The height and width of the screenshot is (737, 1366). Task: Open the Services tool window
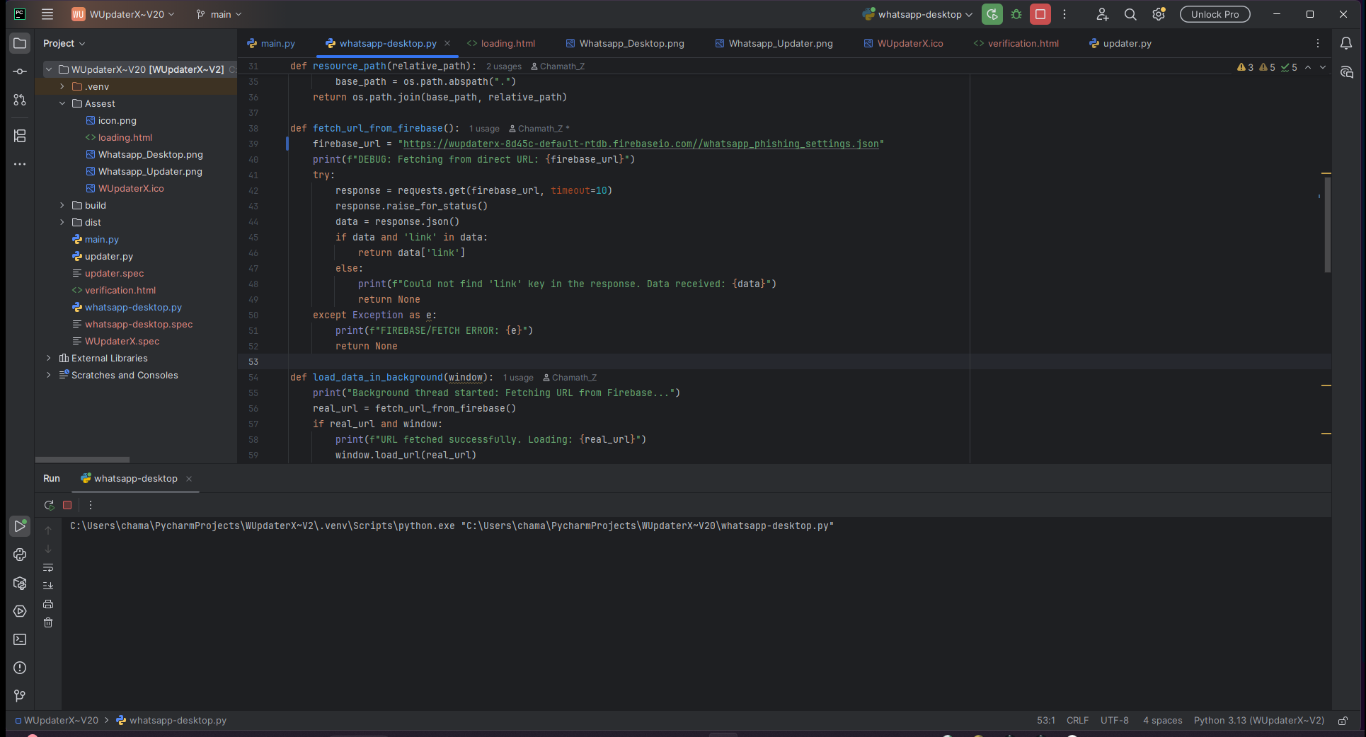click(x=20, y=611)
